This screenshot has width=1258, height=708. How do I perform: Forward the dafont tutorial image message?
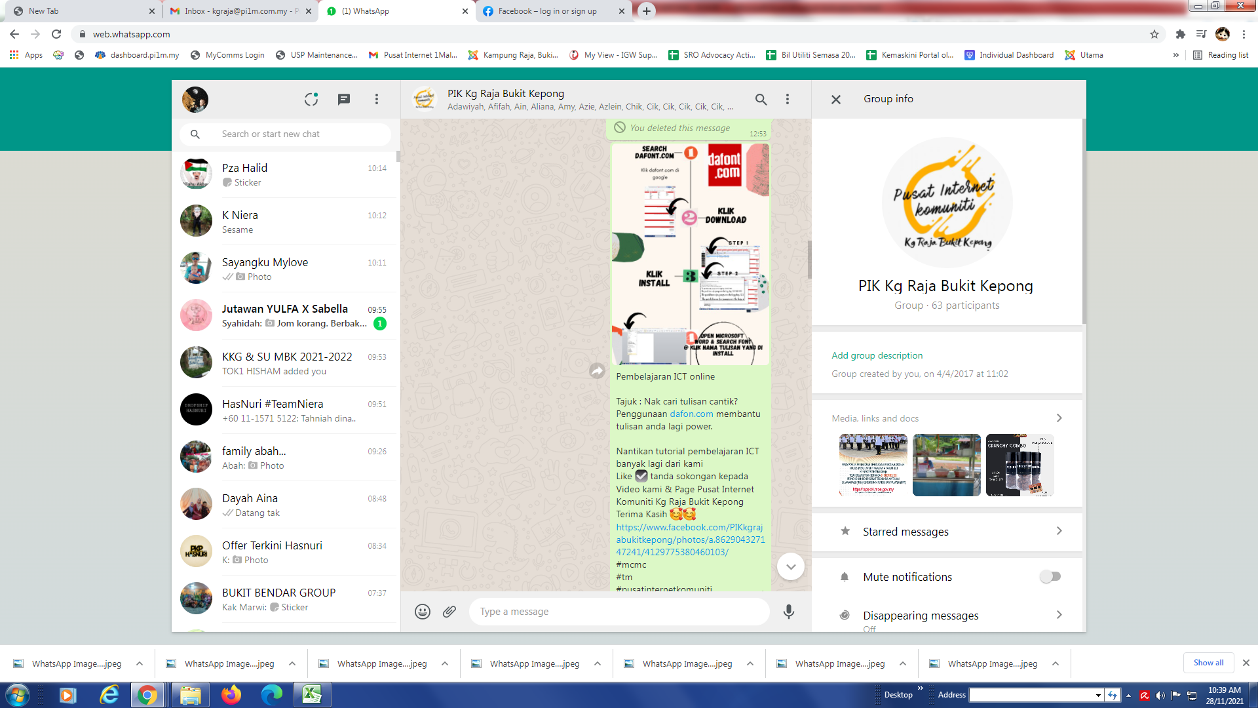(x=597, y=371)
